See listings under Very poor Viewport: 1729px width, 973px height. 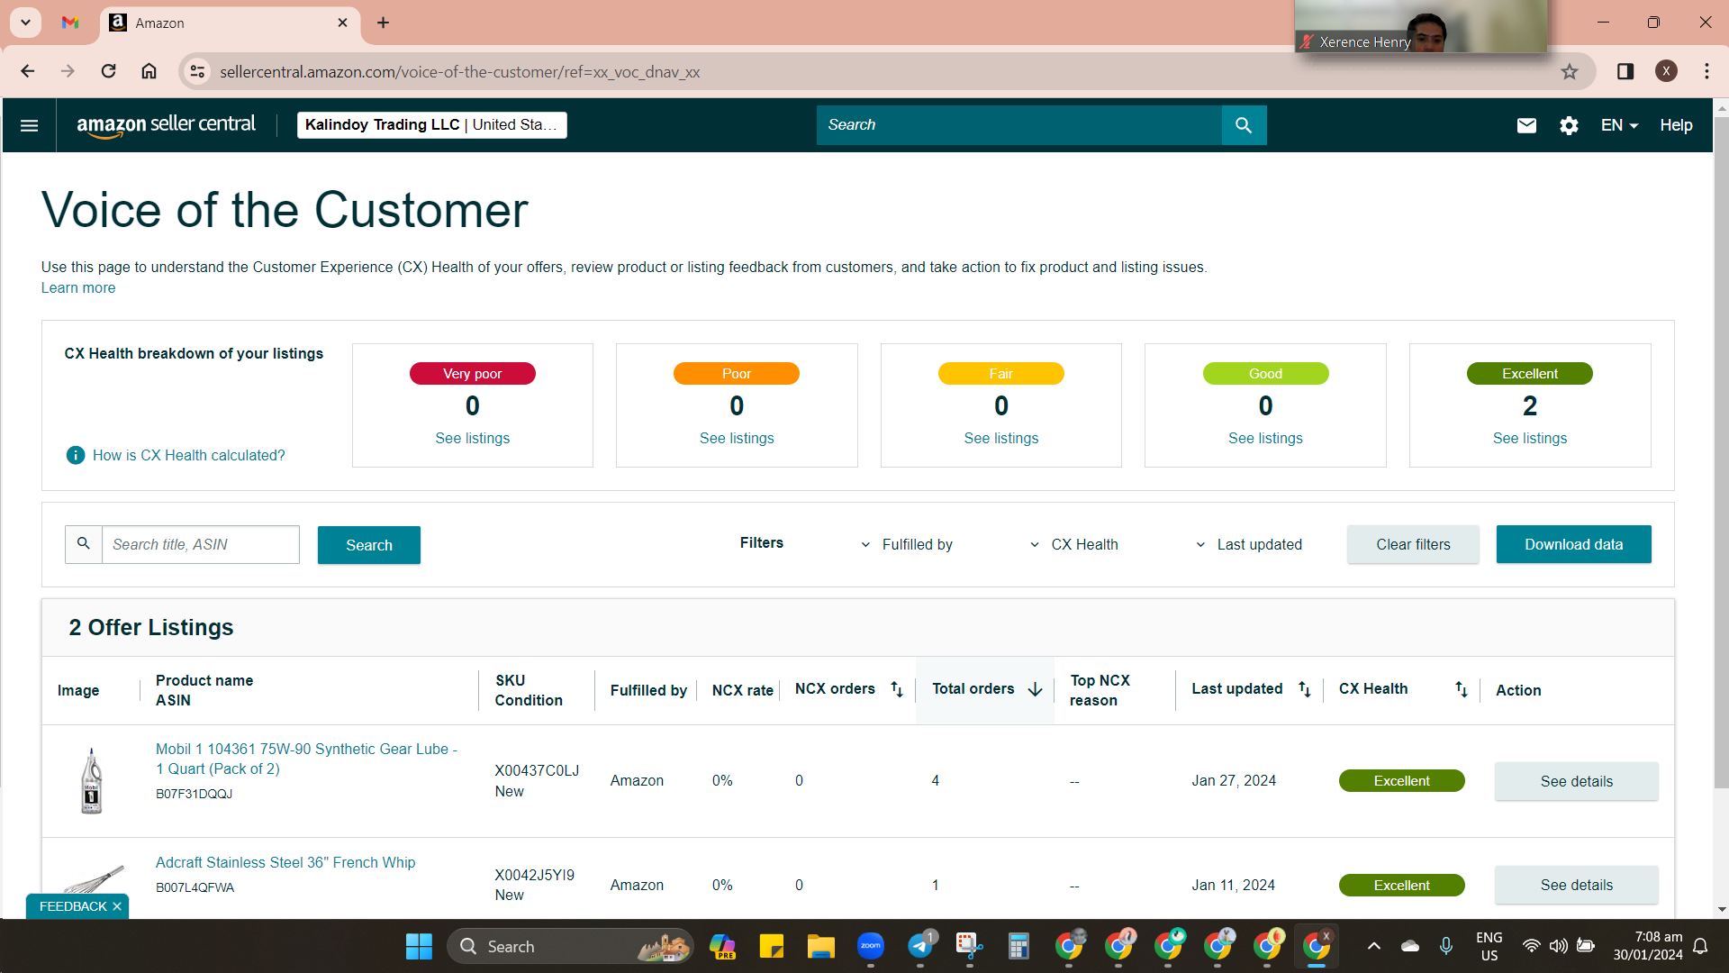pos(472,439)
